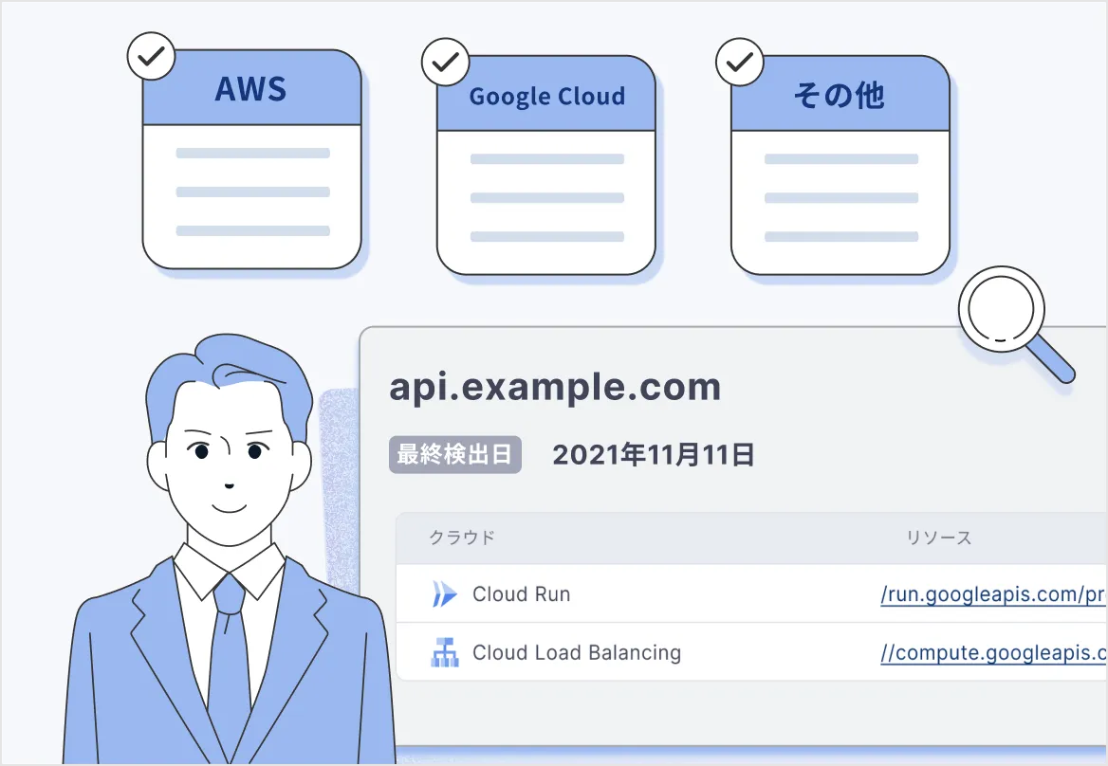
Task: Open the run.googleapis.com resource link
Action: pos(993,594)
